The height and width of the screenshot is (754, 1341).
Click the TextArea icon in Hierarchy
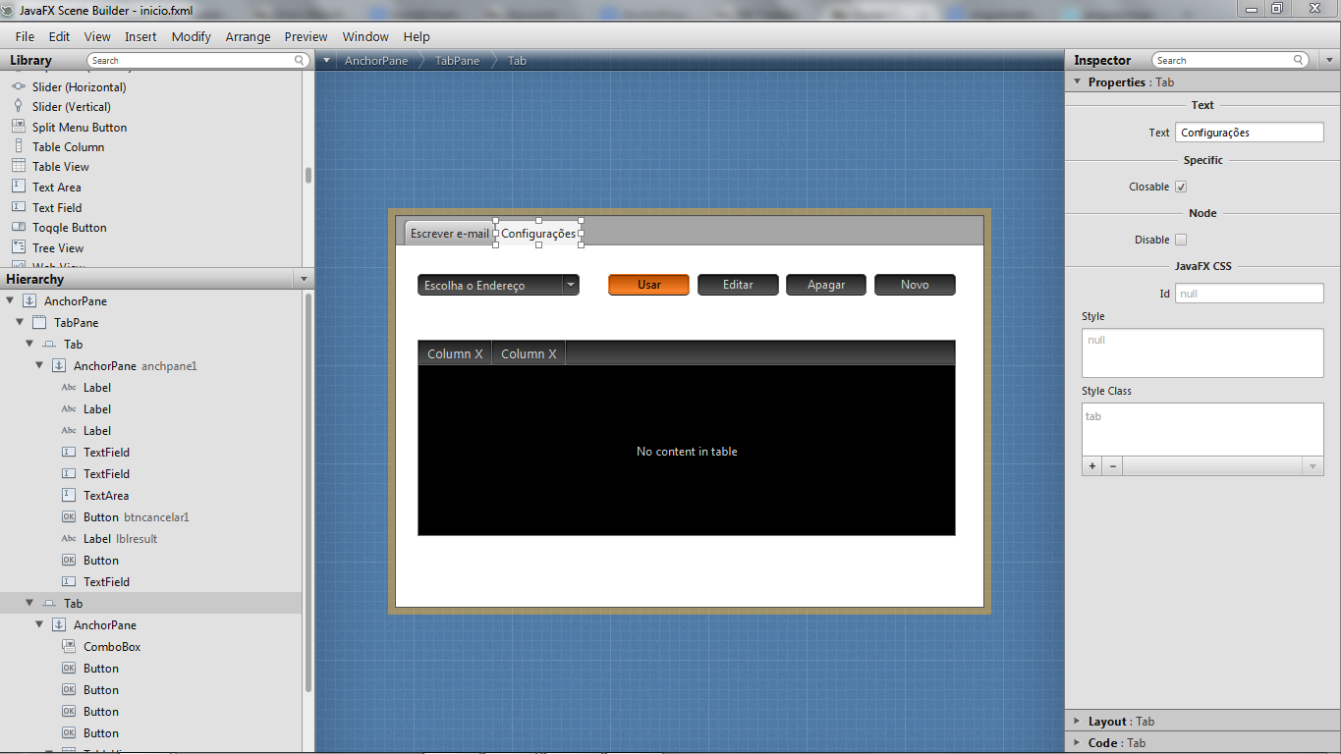tap(69, 495)
